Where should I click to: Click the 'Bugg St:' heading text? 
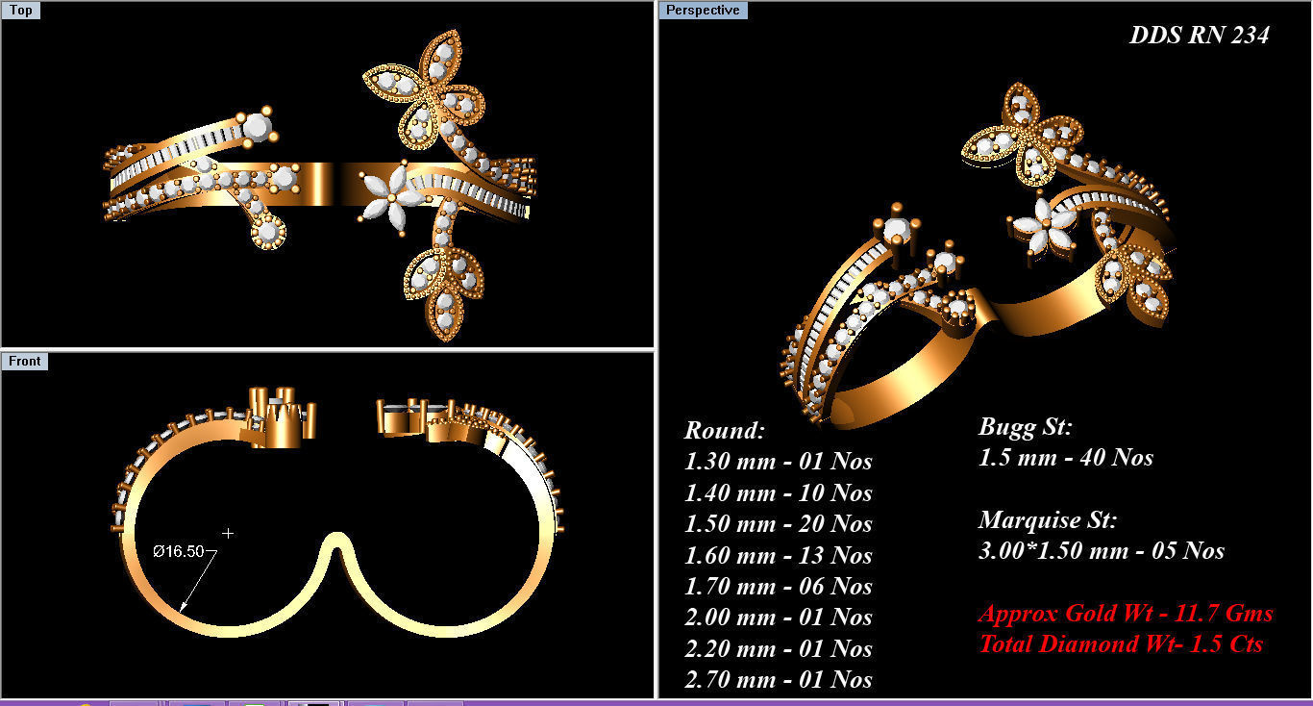click(1025, 427)
